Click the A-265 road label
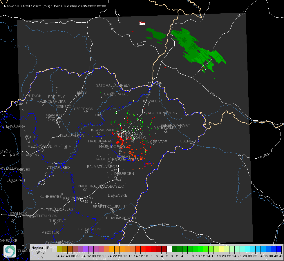 point(211,93)
